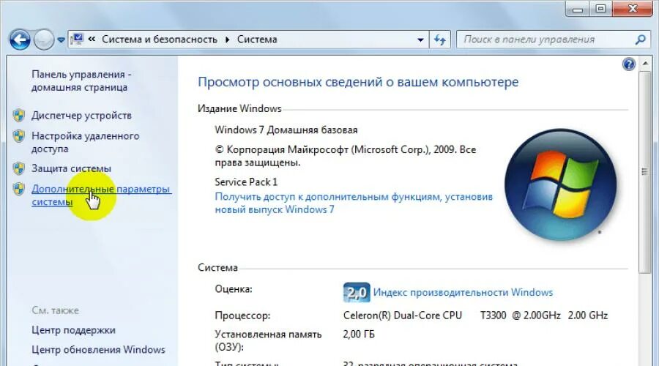Click the shield icon beside 'Дополнительные параметры системы'
Image resolution: width=659 pixels, height=366 pixels.
tap(18, 189)
